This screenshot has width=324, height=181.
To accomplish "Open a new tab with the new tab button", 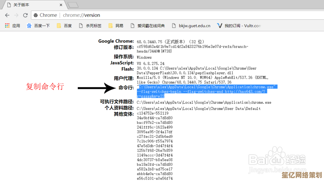I will [x=73, y=5].
